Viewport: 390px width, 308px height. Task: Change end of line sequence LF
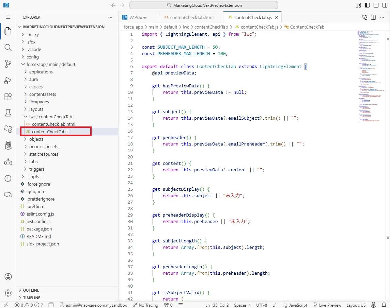274,305
